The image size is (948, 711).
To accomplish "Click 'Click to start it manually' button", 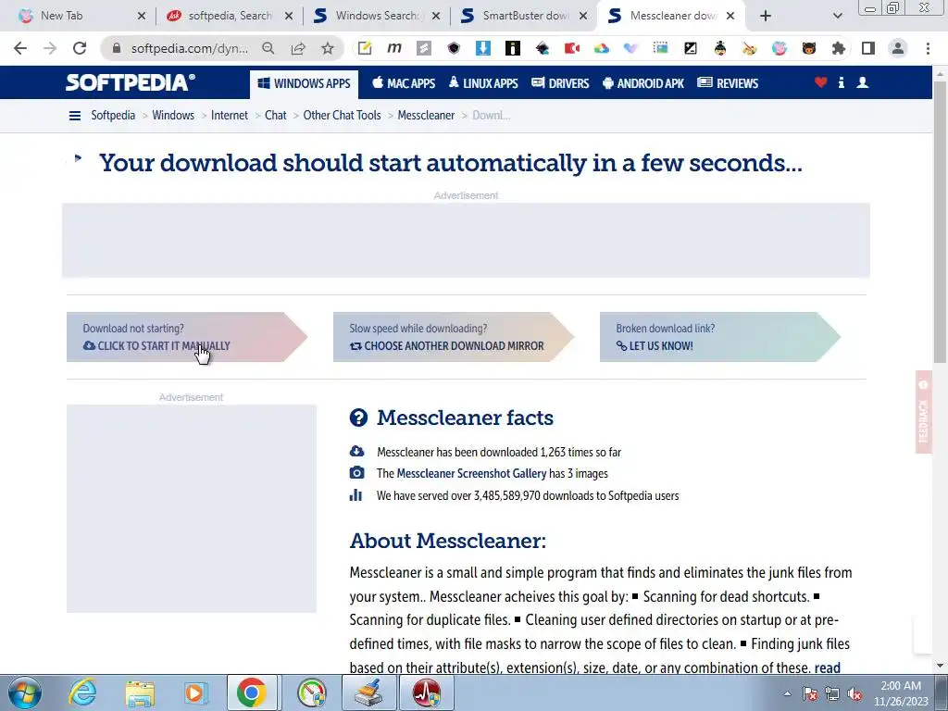I will tap(186, 337).
